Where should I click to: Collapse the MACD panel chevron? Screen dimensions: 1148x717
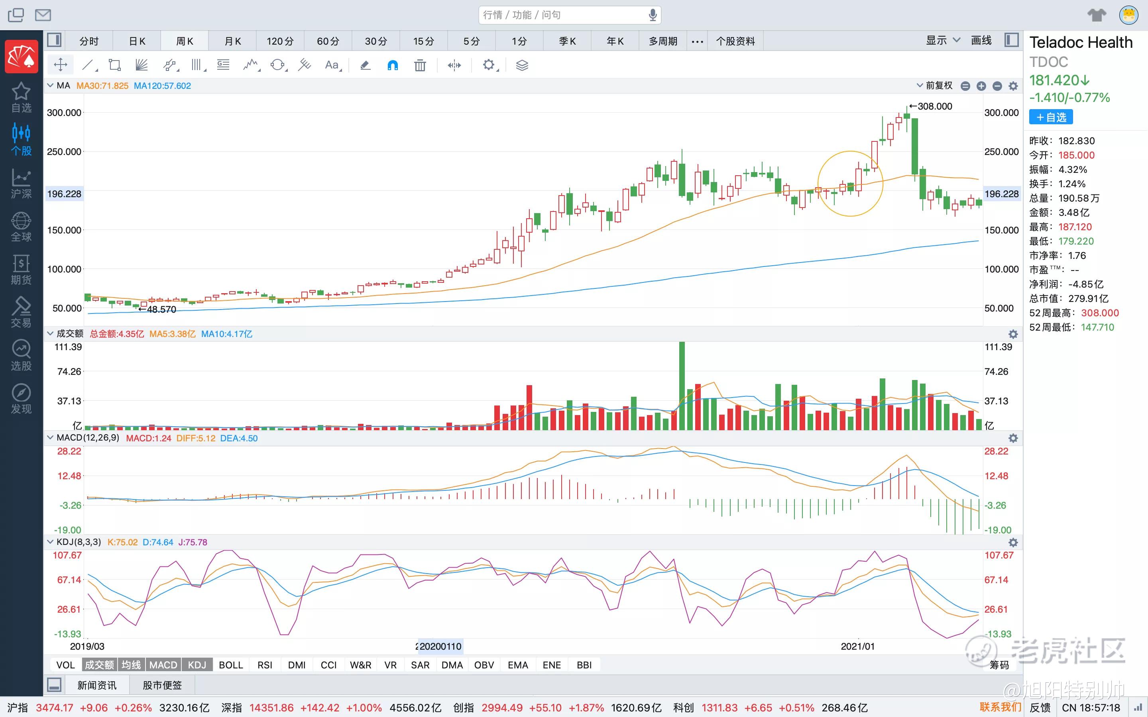(50, 437)
